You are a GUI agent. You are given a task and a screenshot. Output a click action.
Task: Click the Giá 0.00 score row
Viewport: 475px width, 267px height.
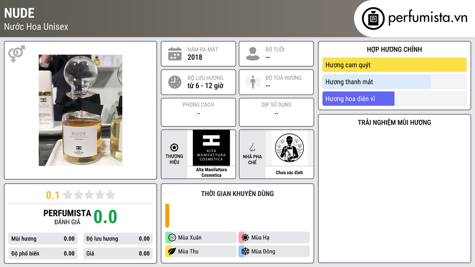click(x=118, y=254)
